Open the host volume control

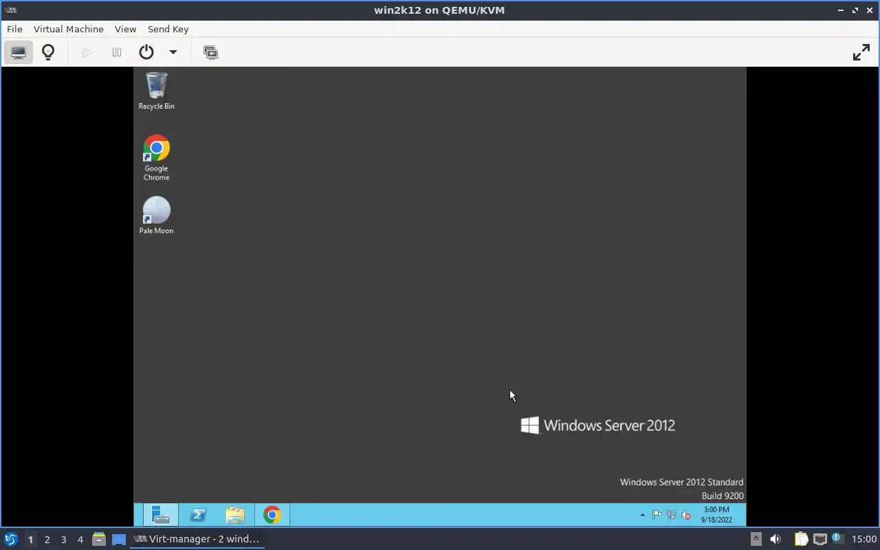tap(775, 539)
